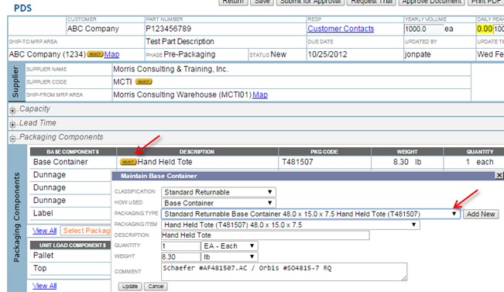Click the Quantity input field

coord(180,246)
